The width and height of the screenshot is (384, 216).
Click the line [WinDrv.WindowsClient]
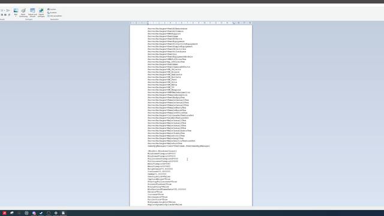162,151
